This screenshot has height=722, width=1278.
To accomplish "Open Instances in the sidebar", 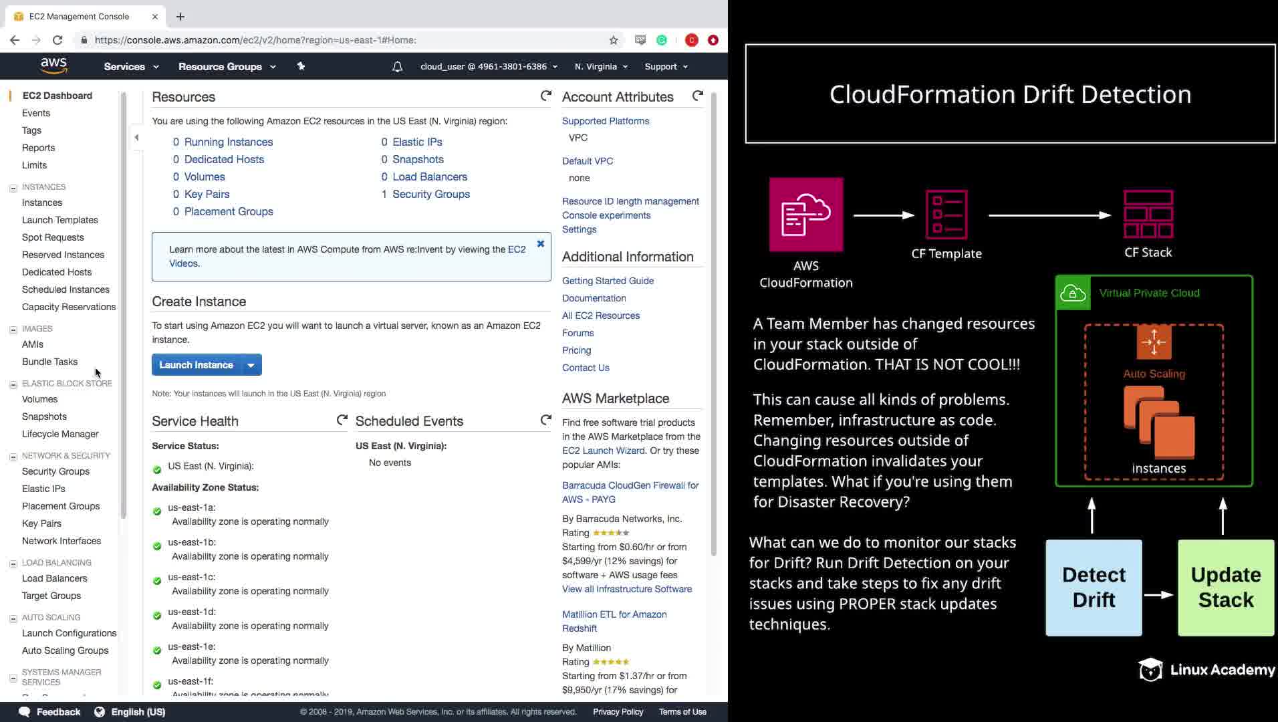I will (x=42, y=203).
